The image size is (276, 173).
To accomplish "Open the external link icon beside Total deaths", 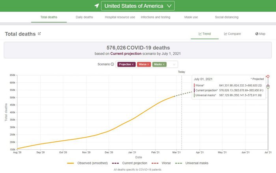I will click(x=39, y=34).
